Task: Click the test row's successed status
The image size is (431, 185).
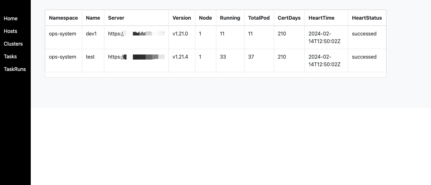Action: coord(364,57)
